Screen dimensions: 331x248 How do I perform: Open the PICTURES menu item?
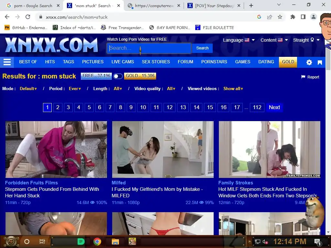pos(93,62)
